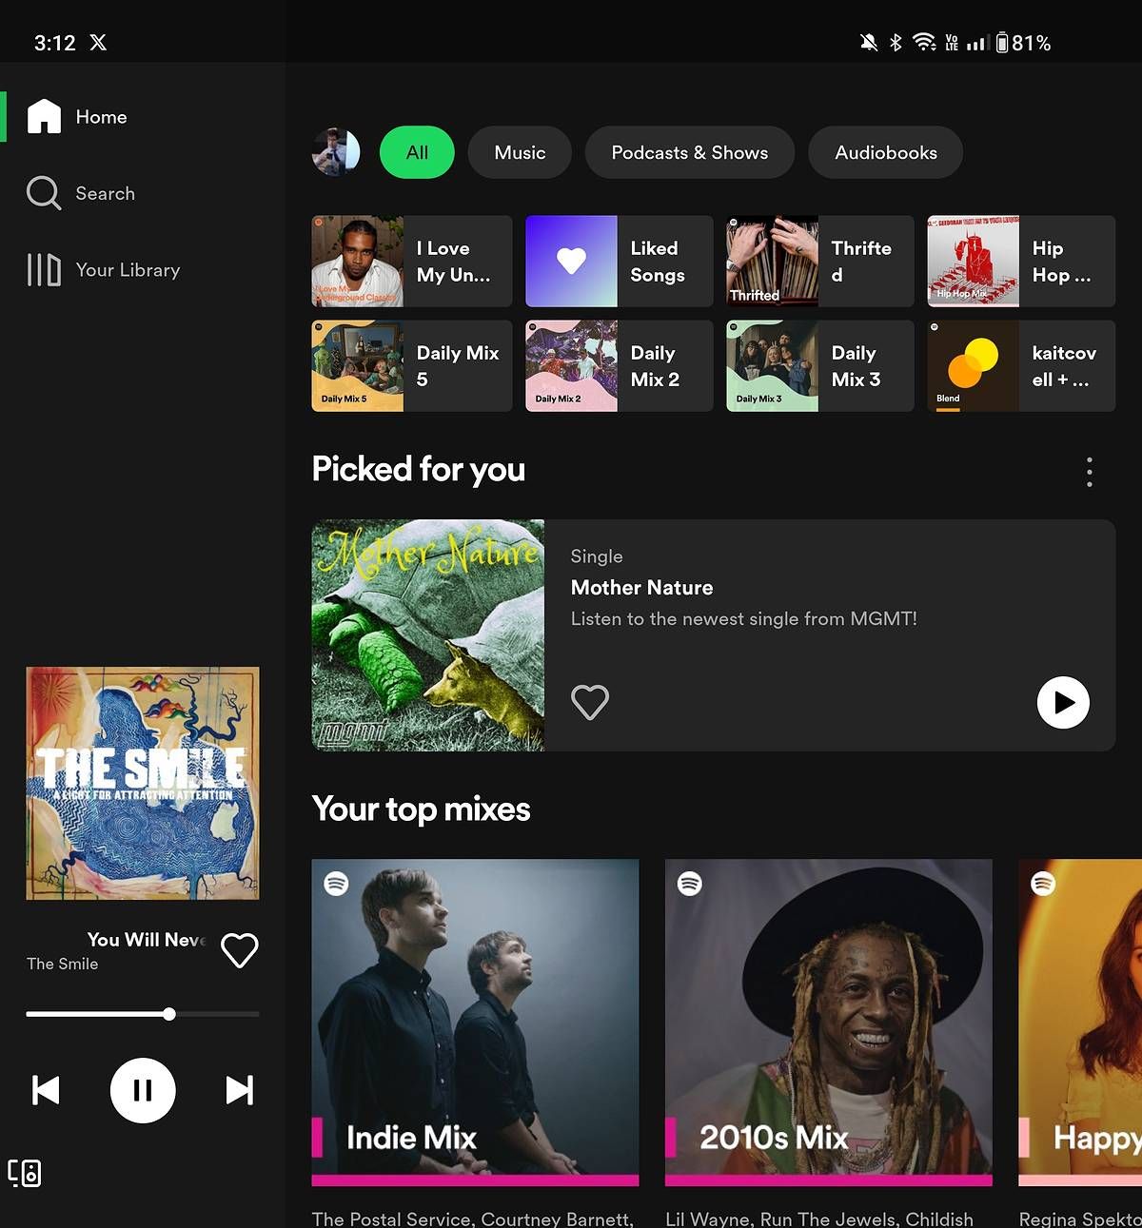Open the Daily Mix 2 playlist

click(x=619, y=366)
